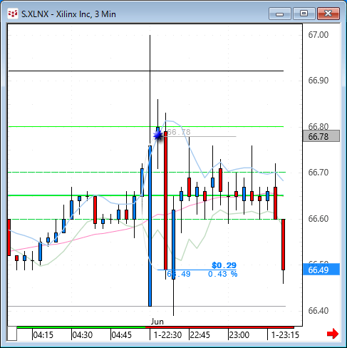Minimize the S.XLNX chart window
The height and width of the screenshot is (348, 347).
pos(280,14)
